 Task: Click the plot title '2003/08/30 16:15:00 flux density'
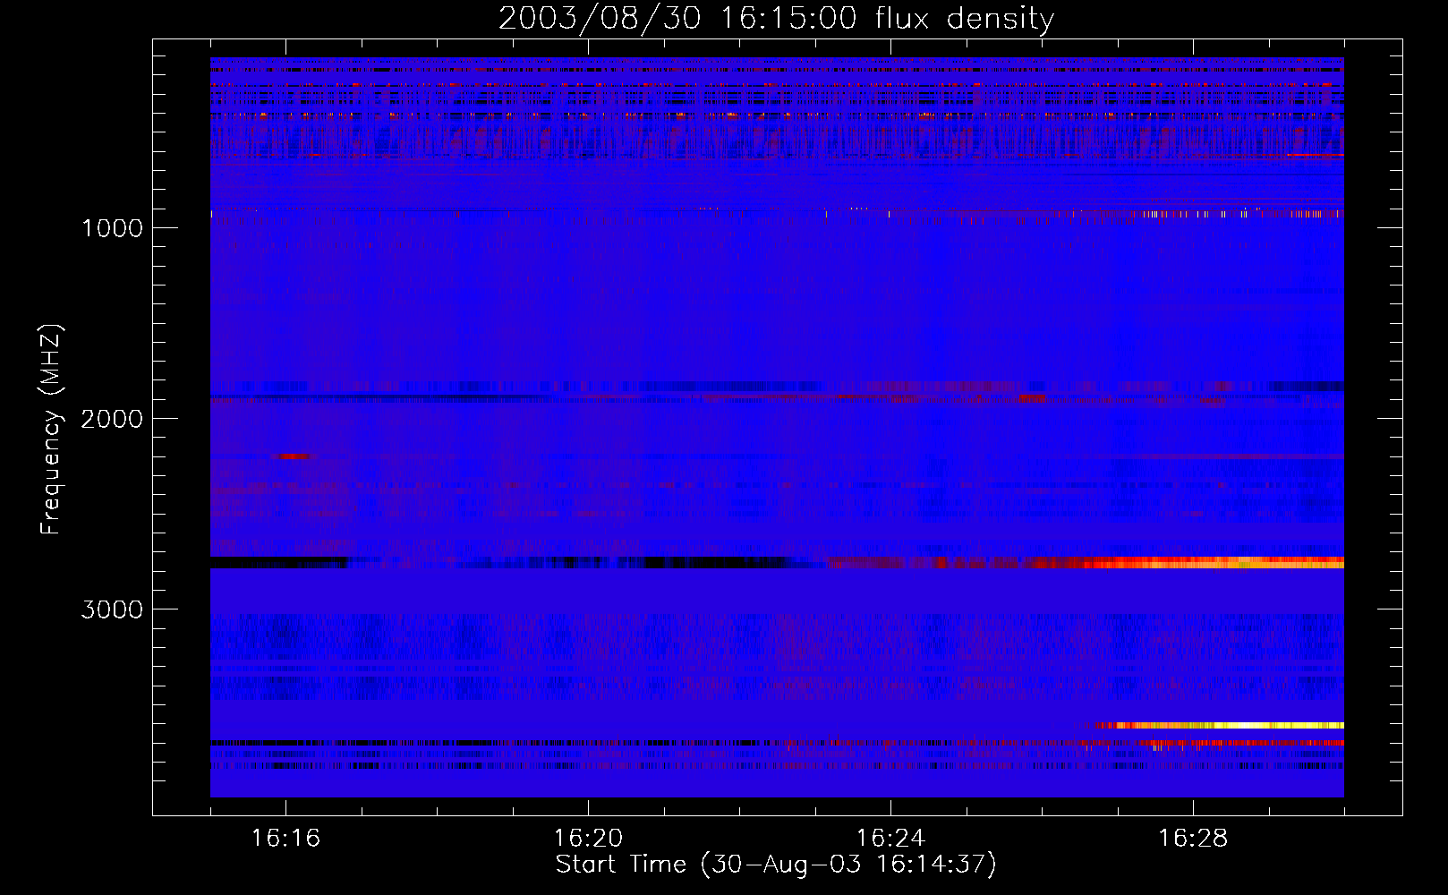pos(776,19)
